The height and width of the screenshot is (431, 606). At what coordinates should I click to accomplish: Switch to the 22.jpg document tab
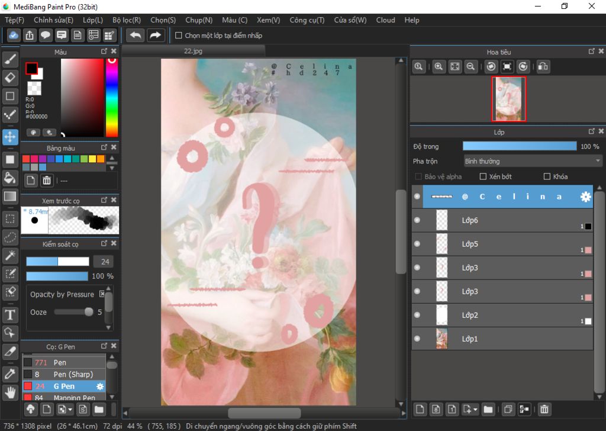tap(194, 51)
